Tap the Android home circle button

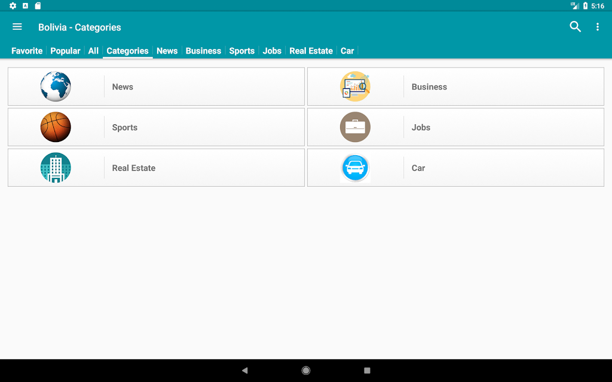point(306,370)
